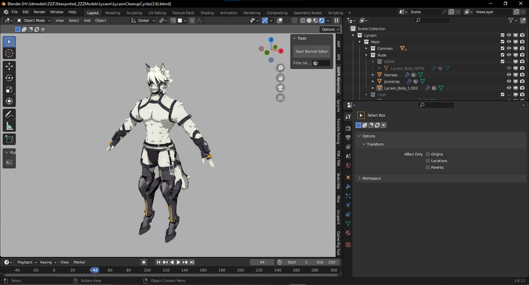Uncheck the Common collection exclude checkbox
The height and width of the screenshot is (285, 529).
(502, 48)
